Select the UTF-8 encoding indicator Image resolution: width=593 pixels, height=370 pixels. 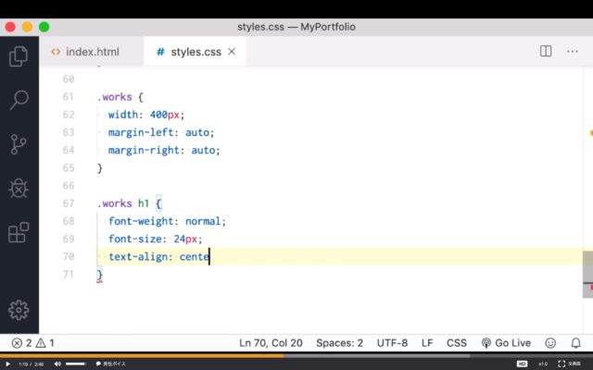pos(392,342)
